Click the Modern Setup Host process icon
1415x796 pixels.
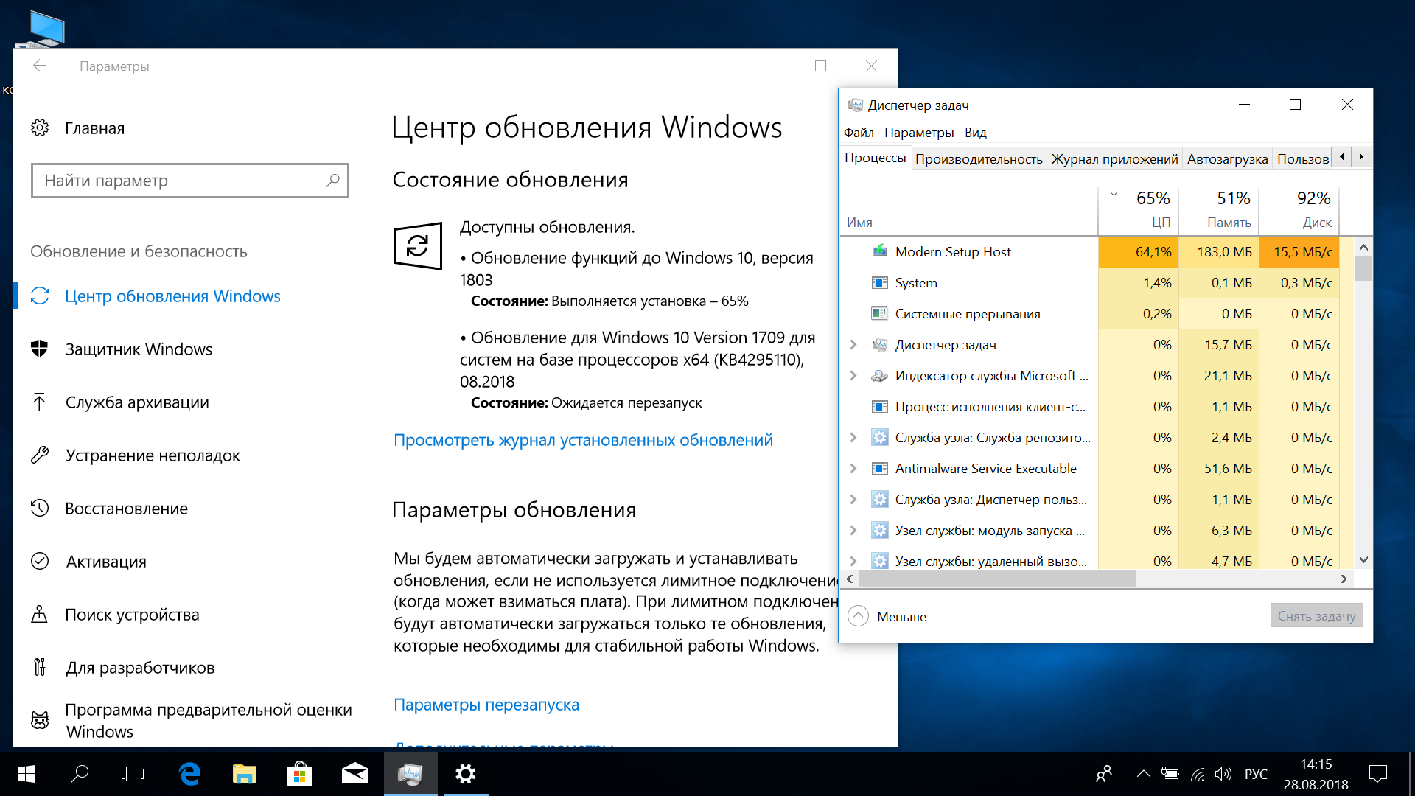879,251
